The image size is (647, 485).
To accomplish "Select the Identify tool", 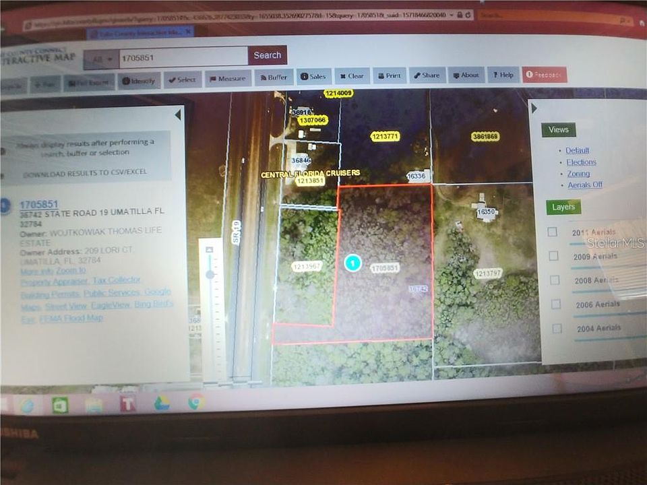I will (x=139, y=81).
